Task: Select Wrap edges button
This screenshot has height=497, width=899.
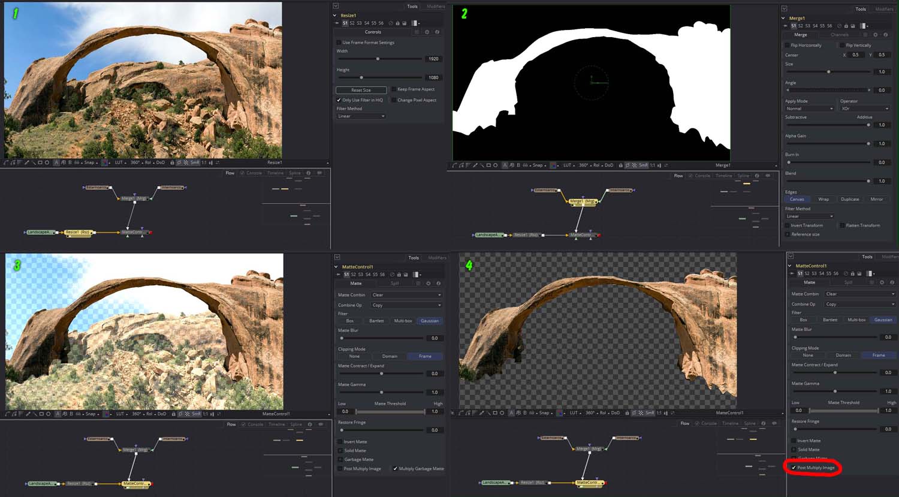Action: tap(823, 199)
